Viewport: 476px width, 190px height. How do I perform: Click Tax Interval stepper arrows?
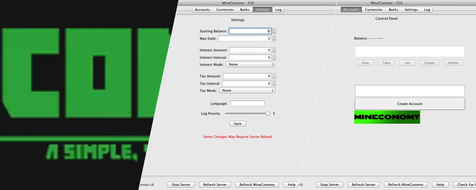(274, 84)
